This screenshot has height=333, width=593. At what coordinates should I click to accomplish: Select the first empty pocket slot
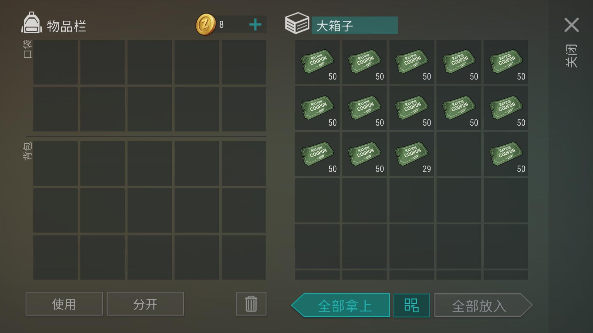56,62
